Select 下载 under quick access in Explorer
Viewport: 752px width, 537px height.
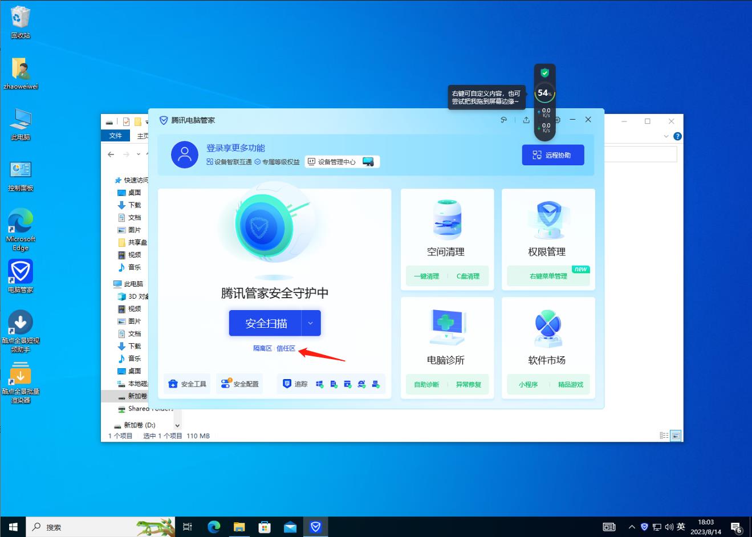[x=130, y=205]
